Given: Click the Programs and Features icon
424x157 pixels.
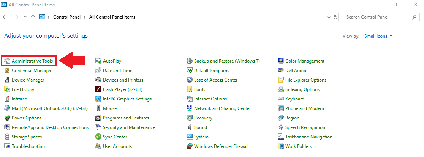Looking at the screenshot, I should (x=98, y=118).
